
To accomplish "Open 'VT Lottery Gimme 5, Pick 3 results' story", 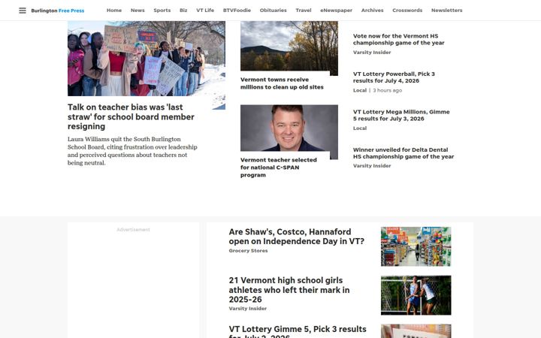I will [298, 331].
